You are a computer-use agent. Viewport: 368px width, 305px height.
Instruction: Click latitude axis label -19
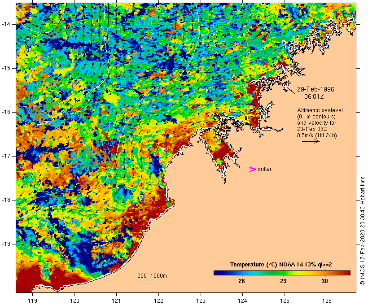(6, 244)
